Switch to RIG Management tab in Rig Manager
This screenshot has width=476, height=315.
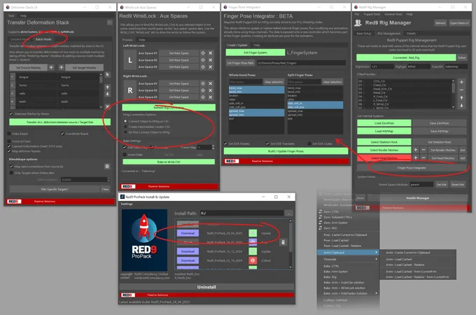click(x=389, y=34)
